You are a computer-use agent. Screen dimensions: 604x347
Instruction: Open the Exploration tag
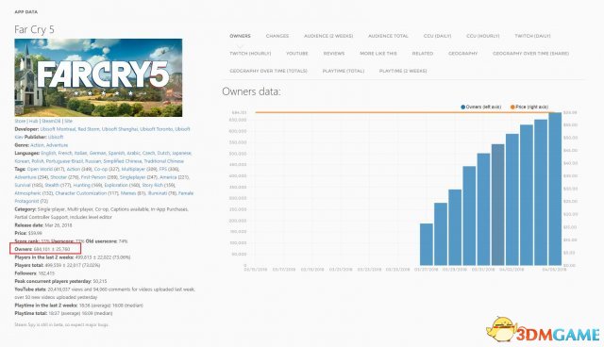(116, 186)
